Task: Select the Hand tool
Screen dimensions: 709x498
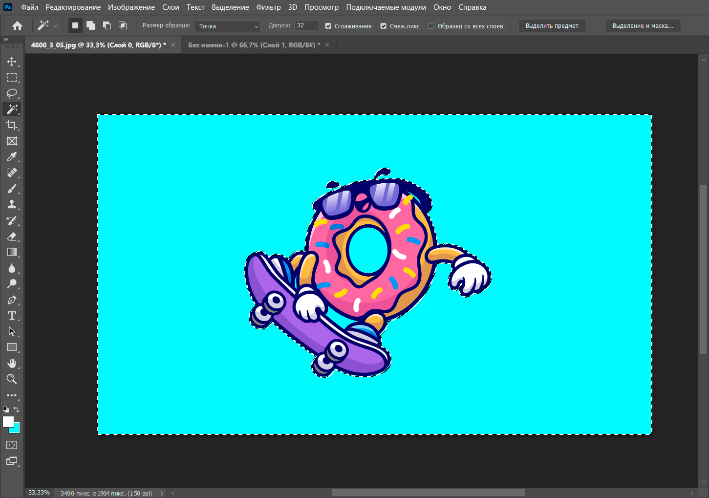Action: point(12,363)
